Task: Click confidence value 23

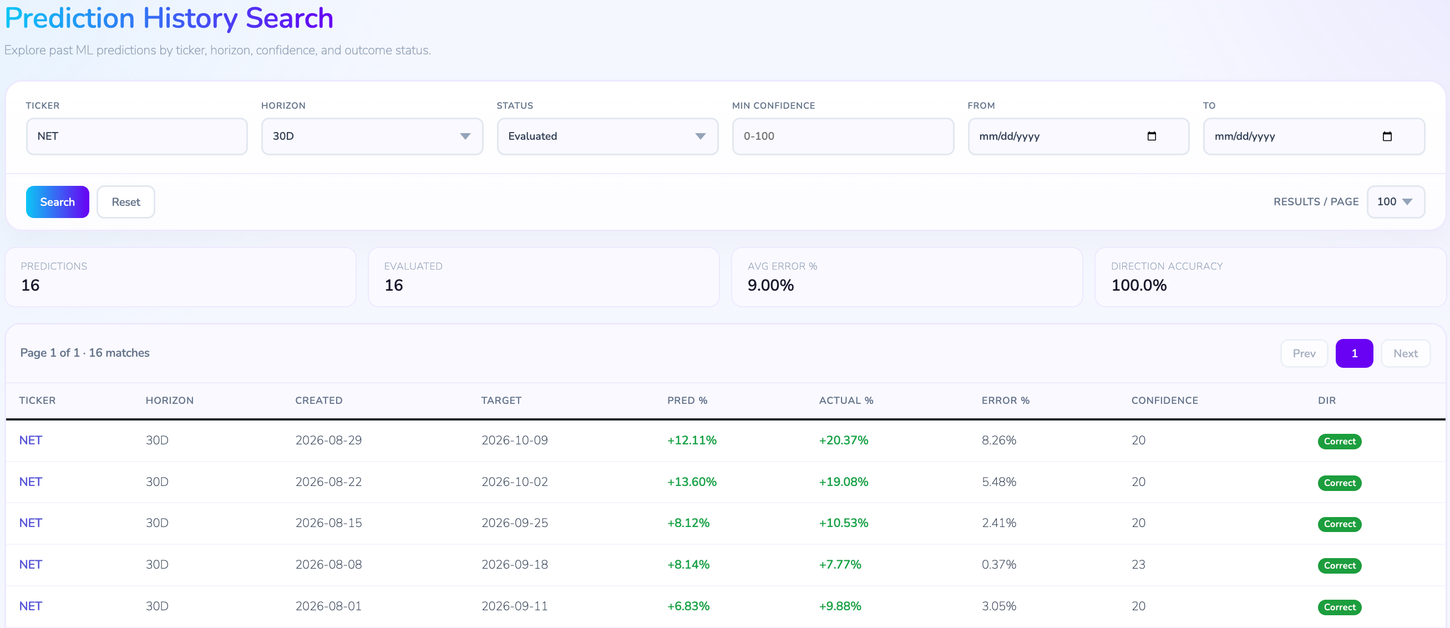Action: (x=1138, y=565)
